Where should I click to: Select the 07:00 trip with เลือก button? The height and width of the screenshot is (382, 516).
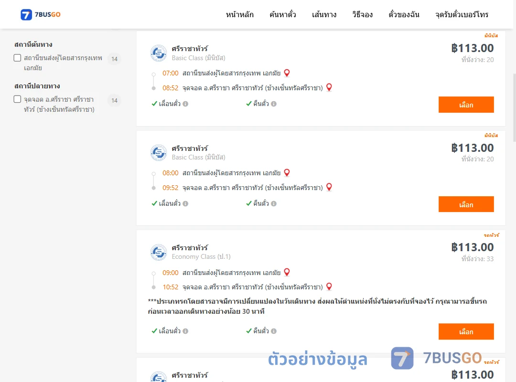(466, 105)
